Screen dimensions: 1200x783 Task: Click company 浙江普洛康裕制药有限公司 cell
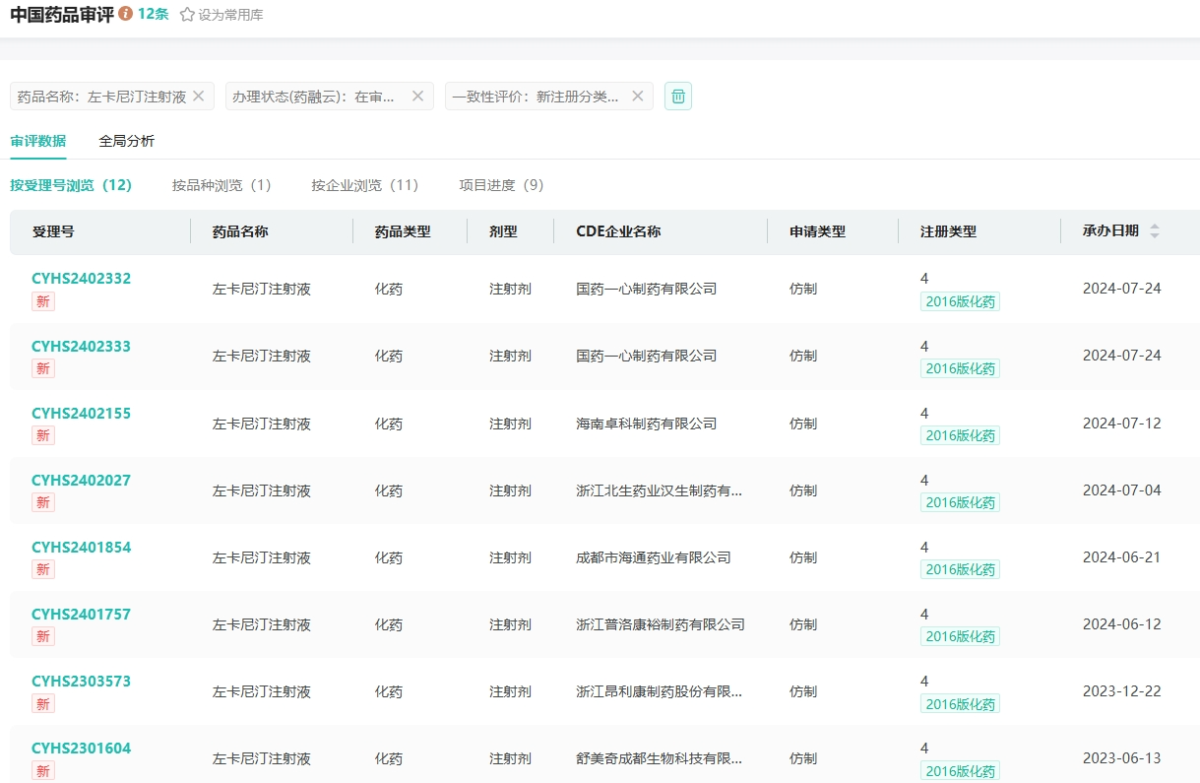pyautogui.click(x=660, y=624)
